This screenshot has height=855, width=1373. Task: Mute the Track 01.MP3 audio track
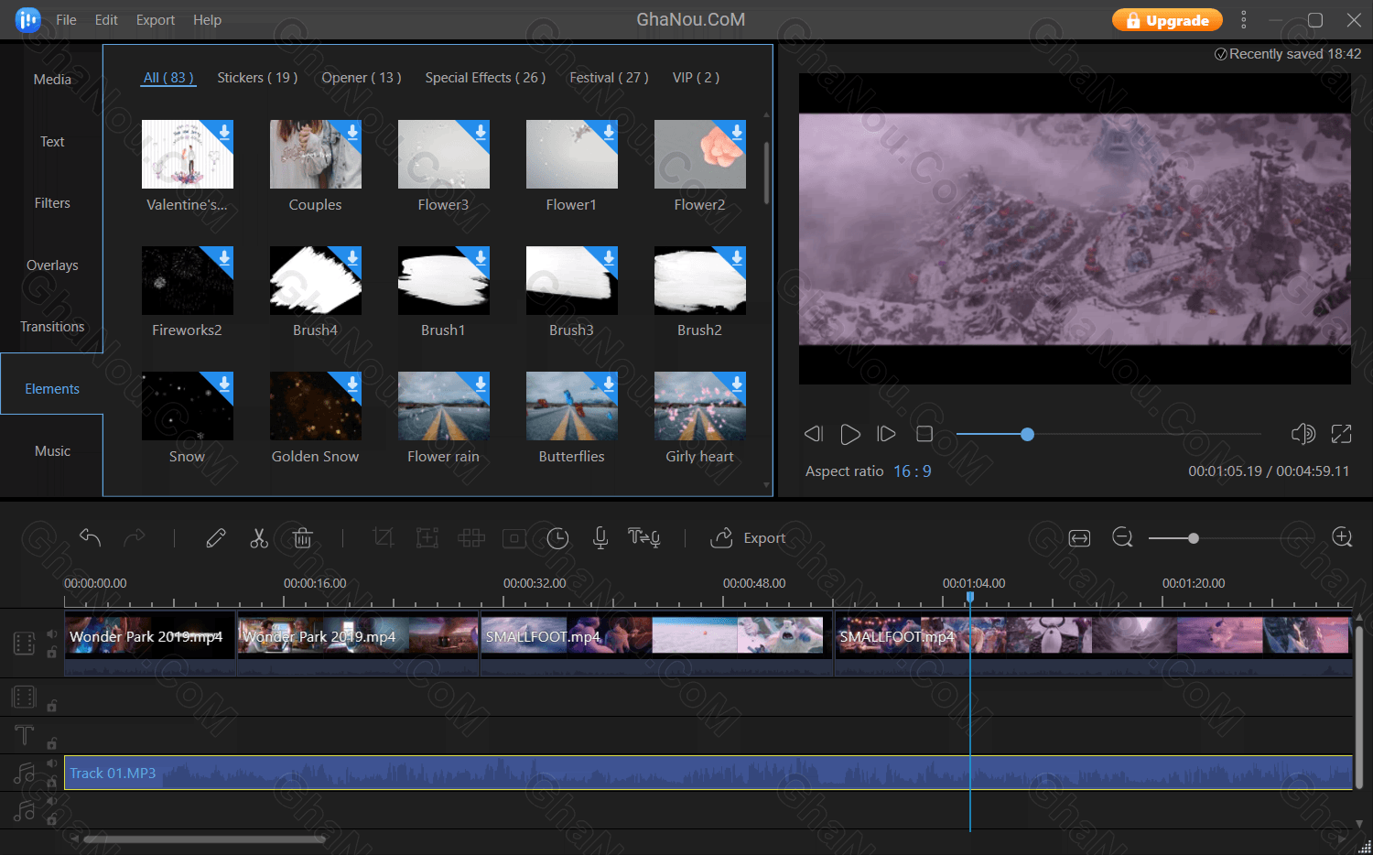pos(52,763)
